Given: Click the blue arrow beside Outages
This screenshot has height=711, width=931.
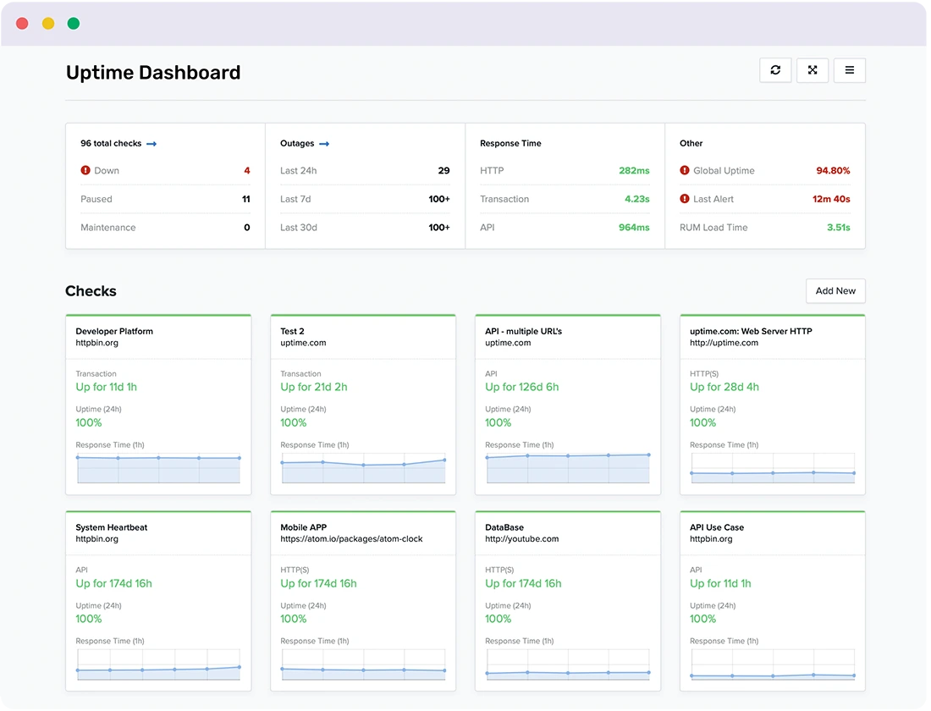Looking at the screenshot, I should point(326,143).
